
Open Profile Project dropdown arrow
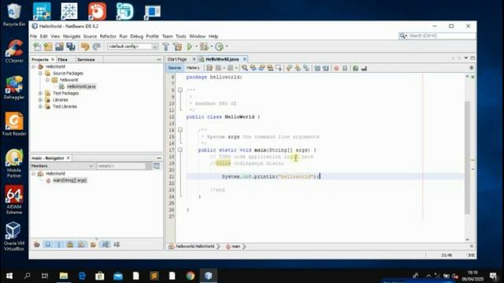click(227, 47)
